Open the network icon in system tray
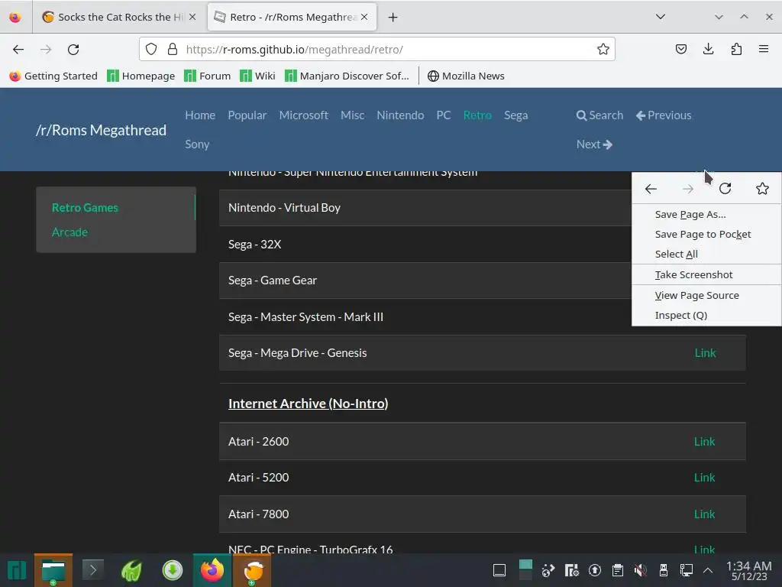This screenshot has height=587, width=782. (687, 570)
